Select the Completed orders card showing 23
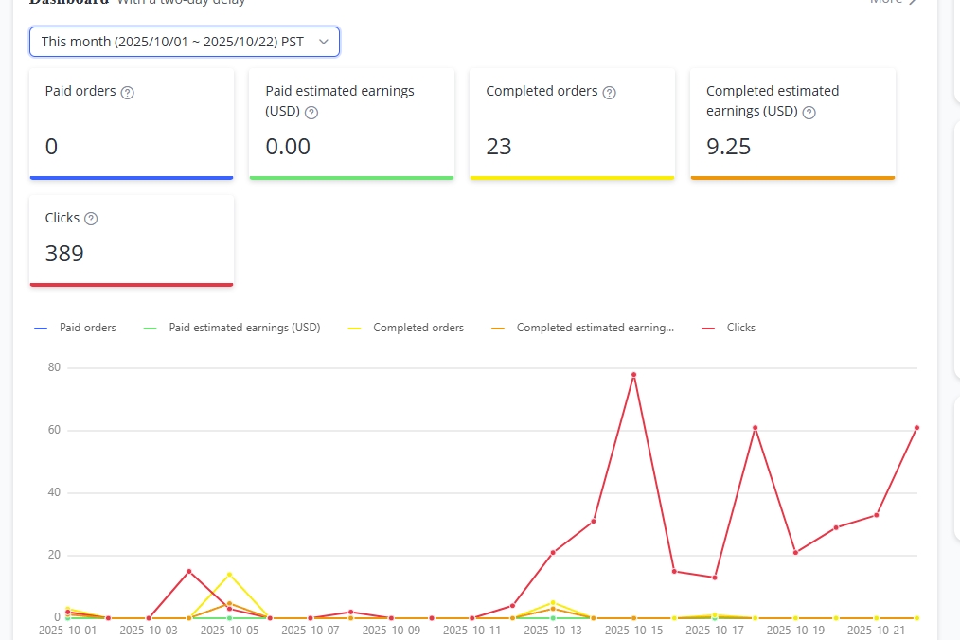The height and width of the screenshot is (640, 960). pyautogui.click(x=572, y=123)
